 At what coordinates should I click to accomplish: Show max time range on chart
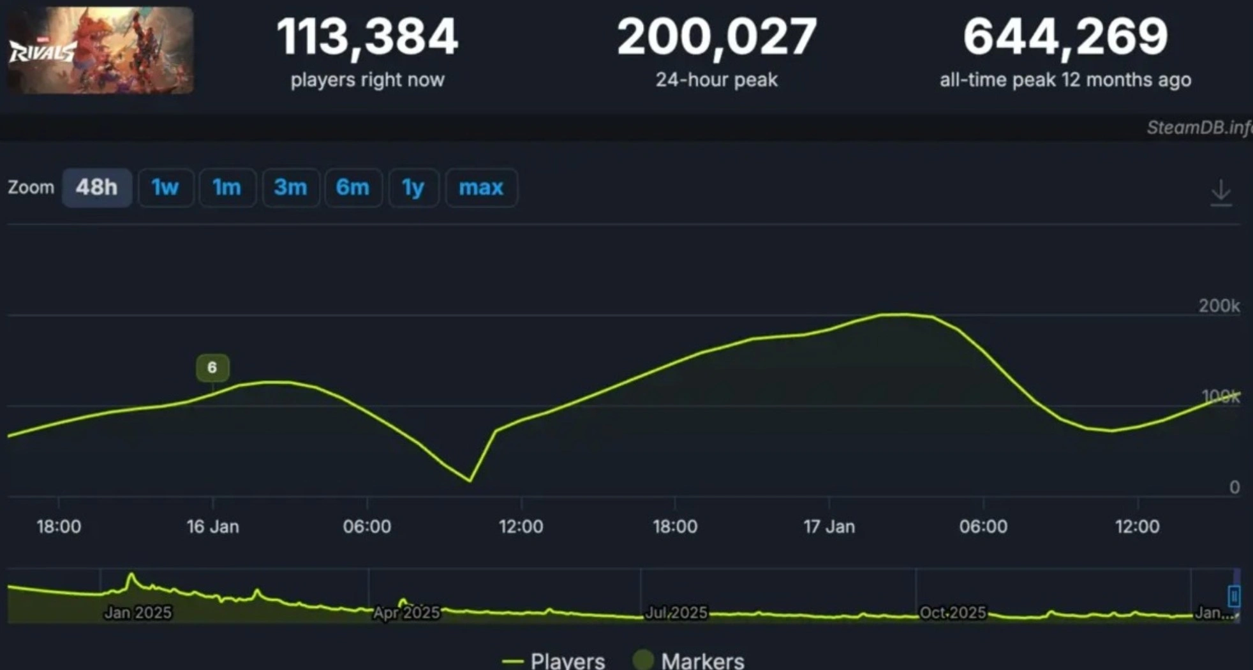(481, 188)
